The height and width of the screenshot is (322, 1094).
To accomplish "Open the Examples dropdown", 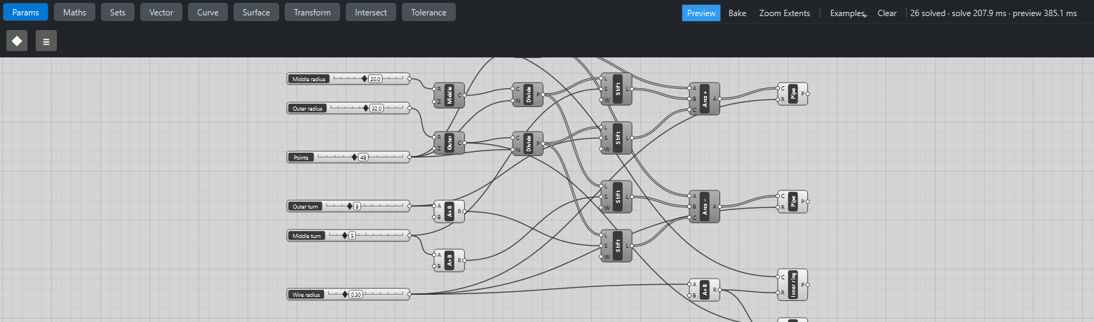I will (x=848, y=13).
